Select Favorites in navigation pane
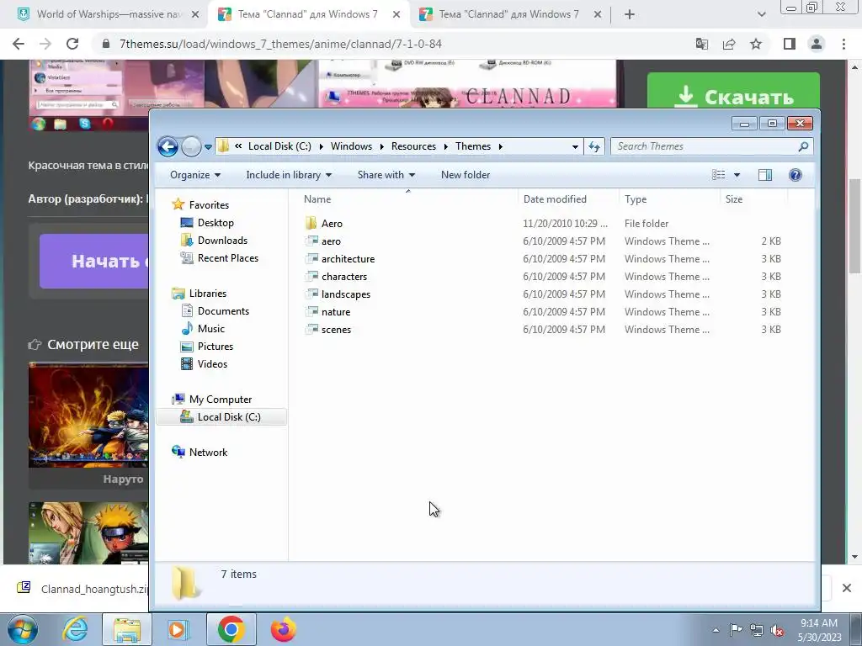The width and height of the screenshot is (862, 646). tap(209, 205)
